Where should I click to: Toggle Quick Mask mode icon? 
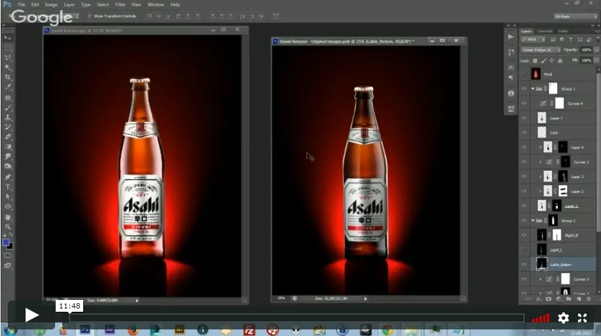tap(8, 255)
